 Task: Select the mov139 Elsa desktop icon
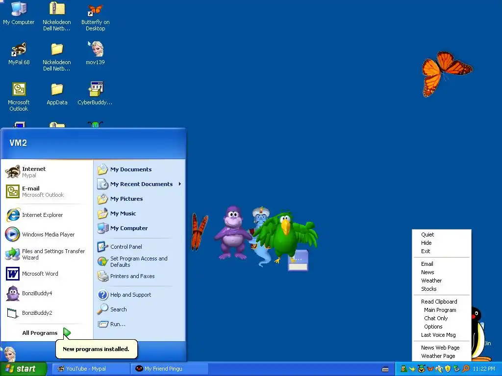coord(95,53)
